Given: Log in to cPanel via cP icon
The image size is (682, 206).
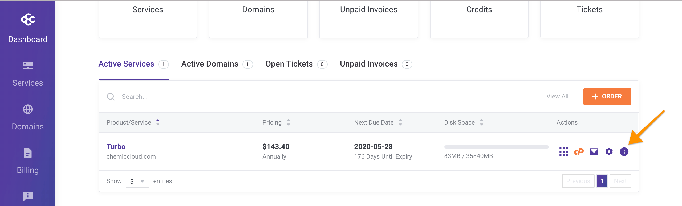Looking at the screenshot, I should pyautogui.click(x=579, y=152).
